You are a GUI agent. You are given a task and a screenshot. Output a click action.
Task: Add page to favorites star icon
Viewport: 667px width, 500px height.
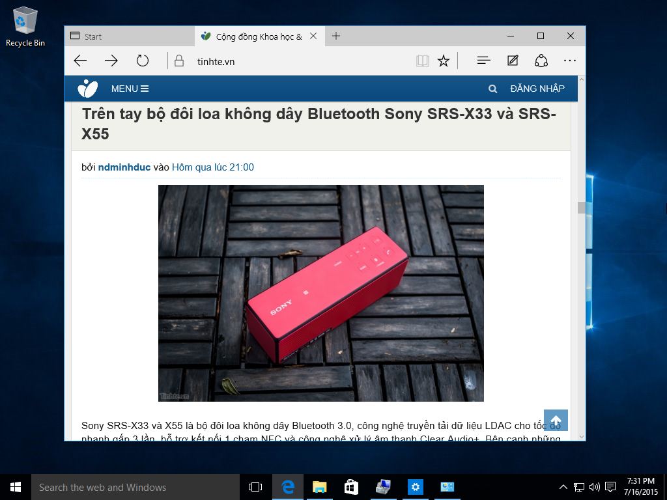click(x=443, y=61)
